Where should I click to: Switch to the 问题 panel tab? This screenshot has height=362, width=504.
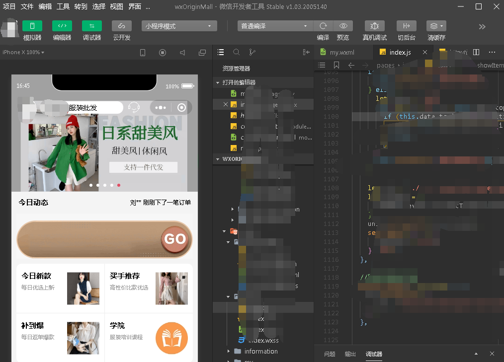point(330,354)
